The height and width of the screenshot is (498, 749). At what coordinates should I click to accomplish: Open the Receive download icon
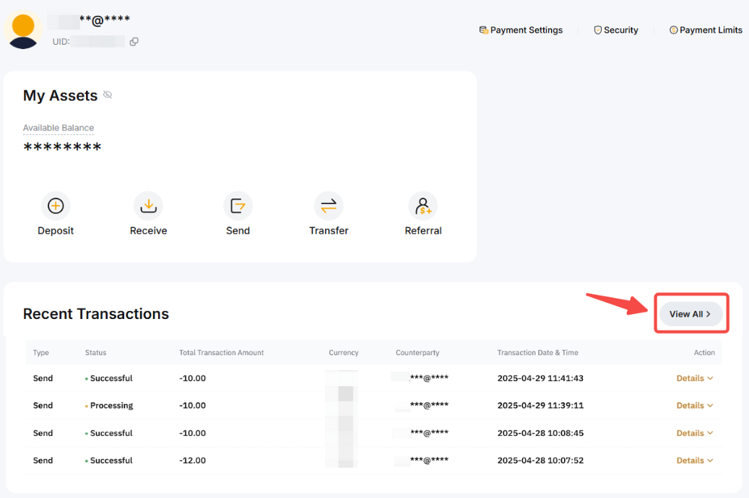click(x=148, y=206)
